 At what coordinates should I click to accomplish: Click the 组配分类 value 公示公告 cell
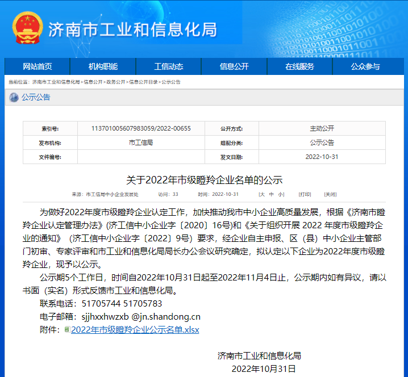(322, 143)
